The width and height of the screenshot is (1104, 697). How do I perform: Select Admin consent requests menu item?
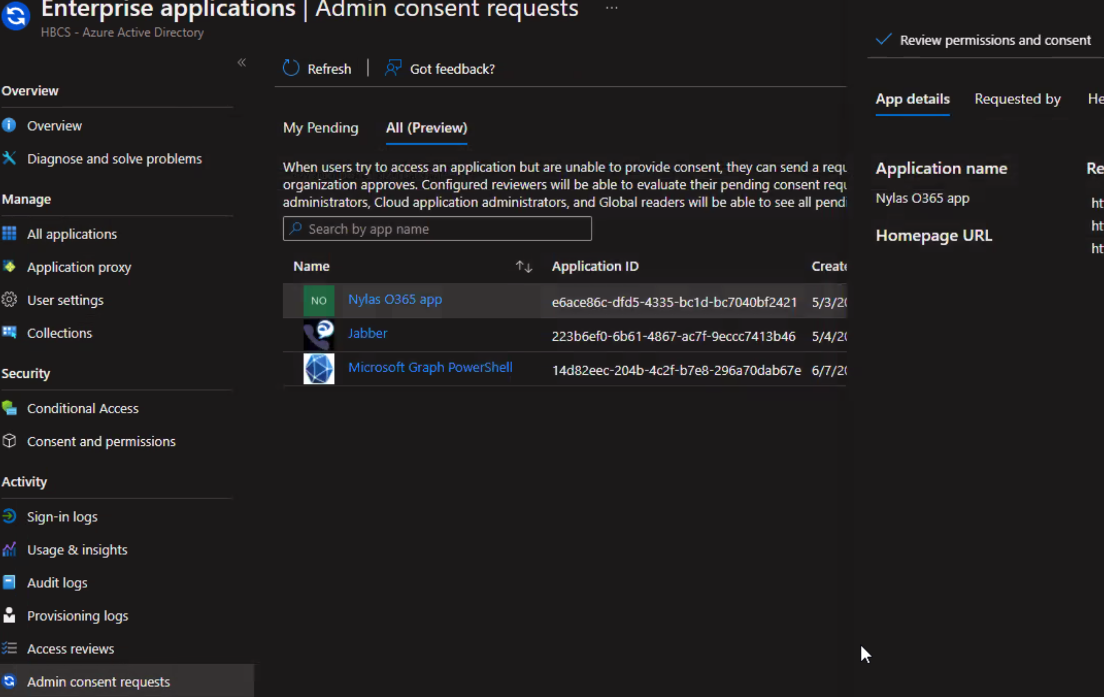(x=127, y=682)
